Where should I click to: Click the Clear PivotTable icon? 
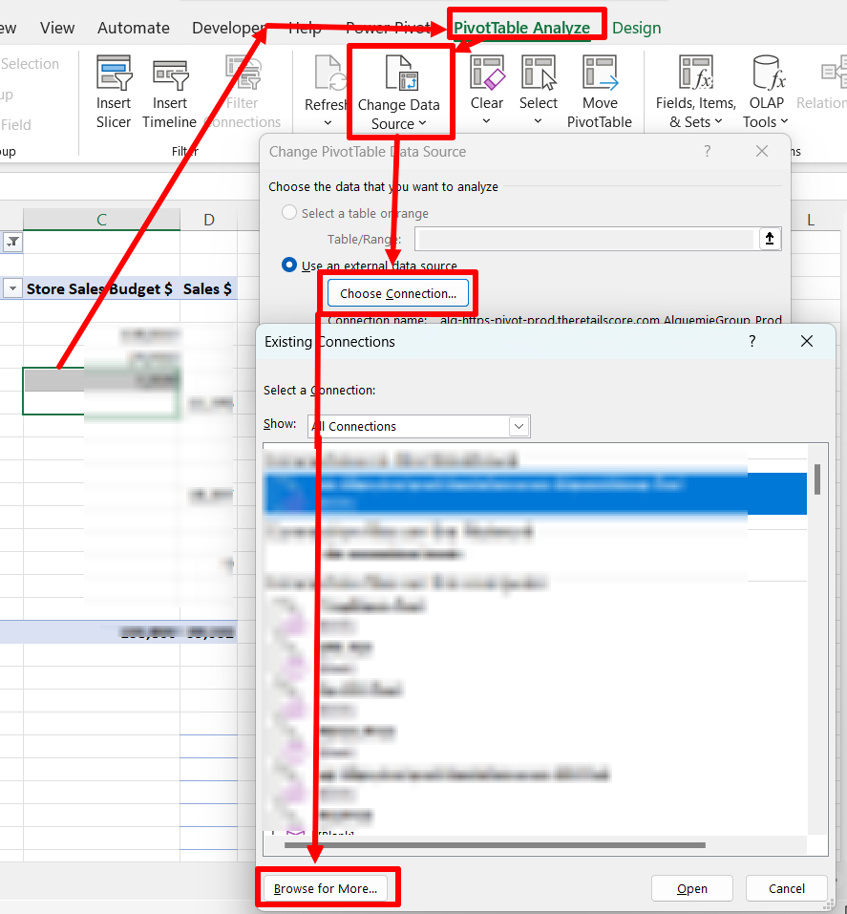(x=486, y=74)
